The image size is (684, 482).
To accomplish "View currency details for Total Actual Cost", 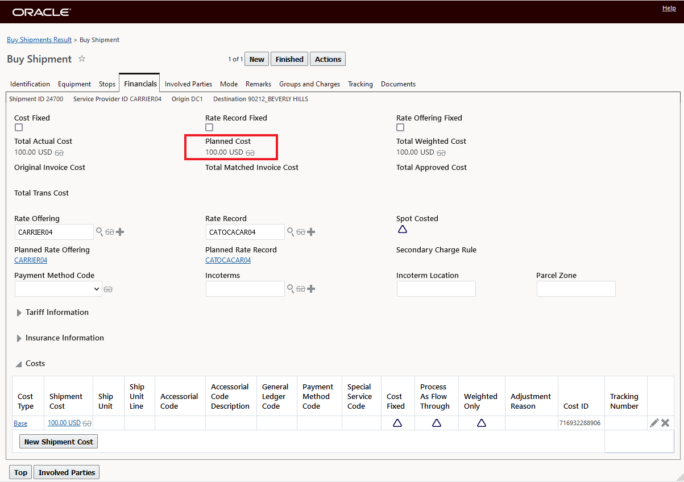I will pyautogui.click(x=59, y=153).
